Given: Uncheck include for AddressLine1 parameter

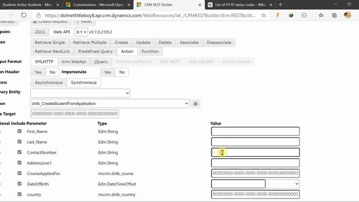Looking at the screenshot, I should coord(20,163).
